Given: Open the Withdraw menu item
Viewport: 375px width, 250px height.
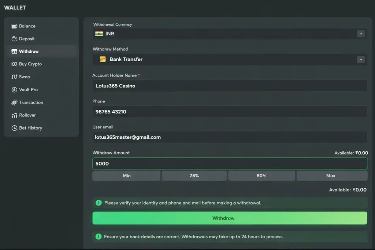Looking at the screenshot, I should (29, 52).
